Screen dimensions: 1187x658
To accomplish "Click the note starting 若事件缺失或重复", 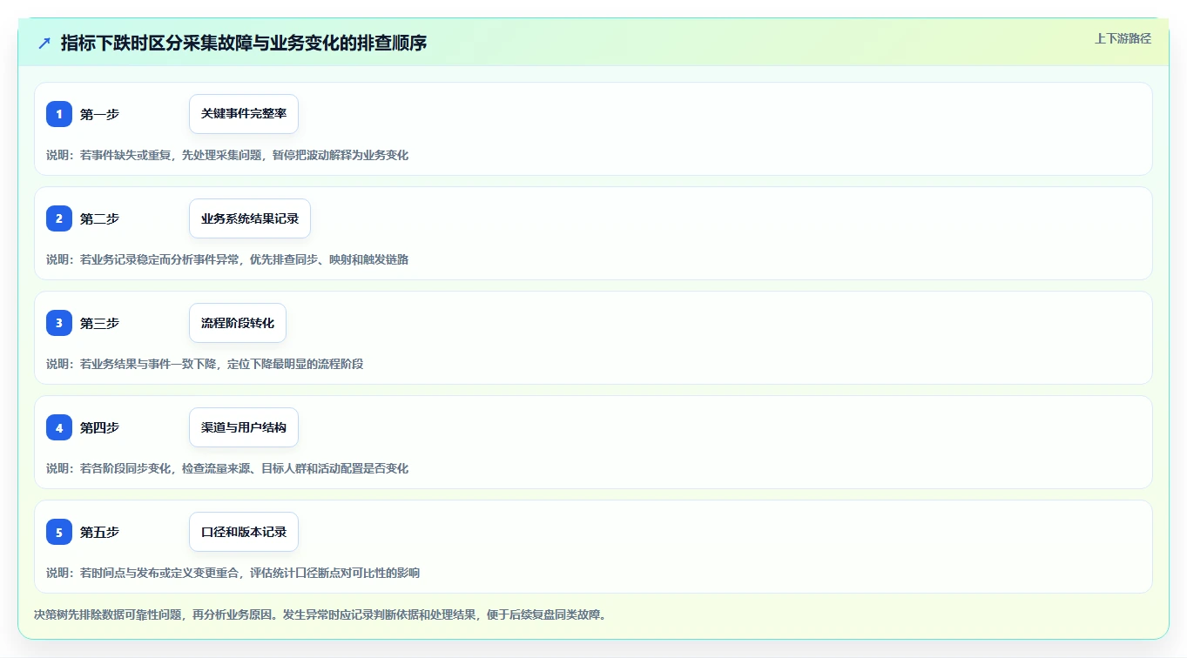I will (x=227, y=155).
